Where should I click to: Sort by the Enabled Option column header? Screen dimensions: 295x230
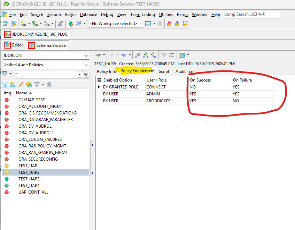(124, 80)
